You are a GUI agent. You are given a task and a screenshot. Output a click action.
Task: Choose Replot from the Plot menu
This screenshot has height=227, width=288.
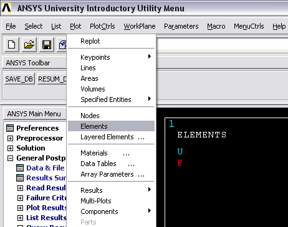pos(111,41)
